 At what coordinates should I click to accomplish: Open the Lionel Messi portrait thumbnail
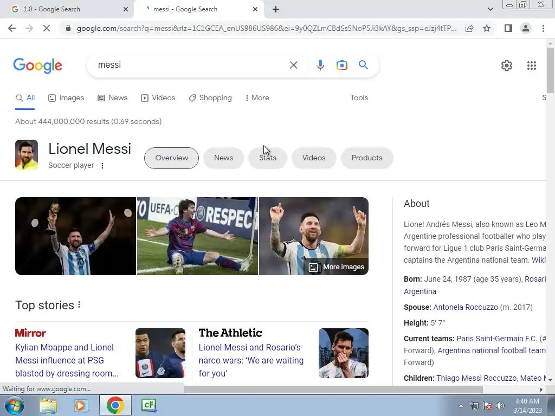[x=27, y=155]
